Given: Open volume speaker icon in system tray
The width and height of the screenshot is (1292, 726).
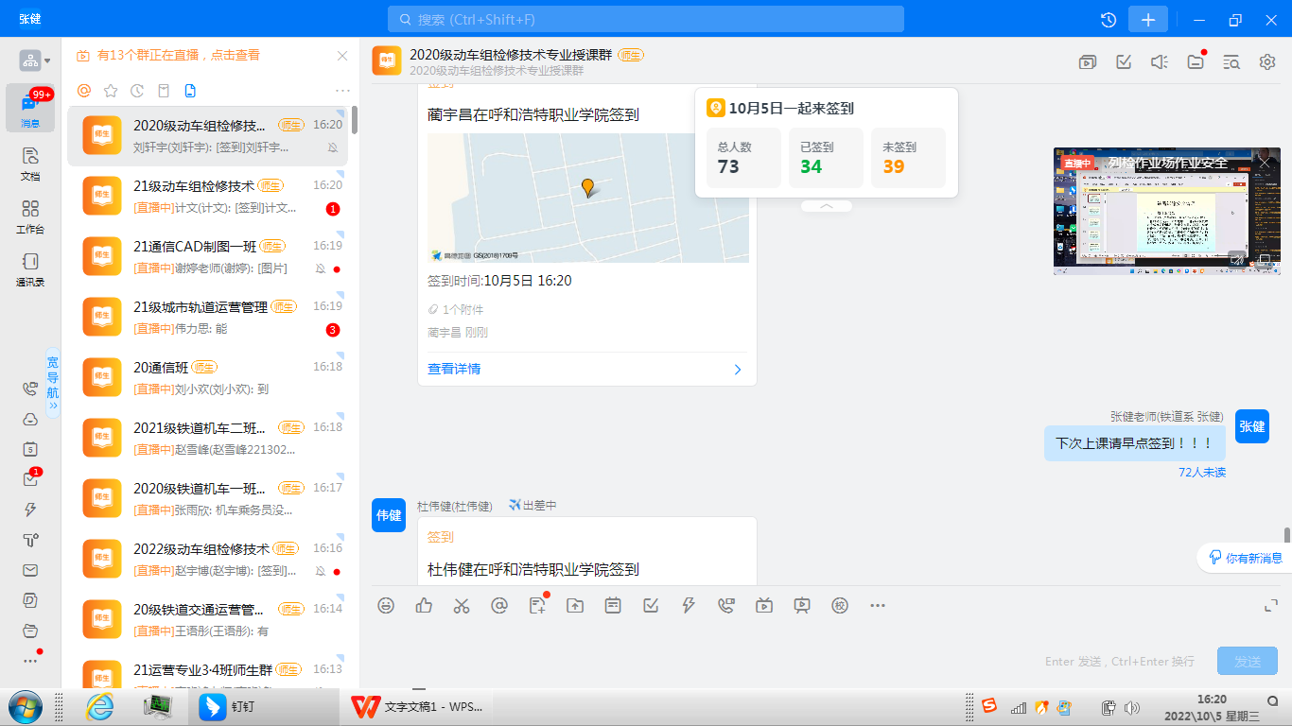Looking at the screenshot, I should coord(1132,707).
